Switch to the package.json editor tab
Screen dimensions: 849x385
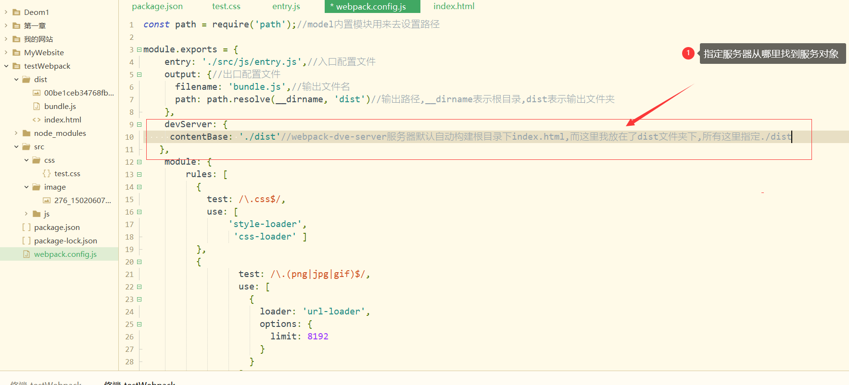click(157, 6)
